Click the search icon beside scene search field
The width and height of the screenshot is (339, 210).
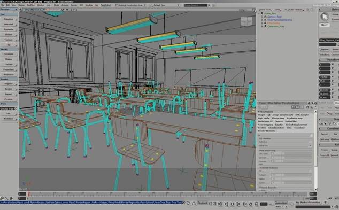[209, 5]
